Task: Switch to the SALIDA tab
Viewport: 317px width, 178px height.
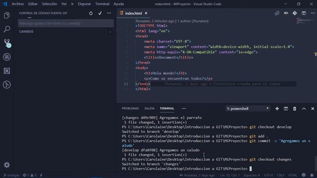Action: coord(149,109)
